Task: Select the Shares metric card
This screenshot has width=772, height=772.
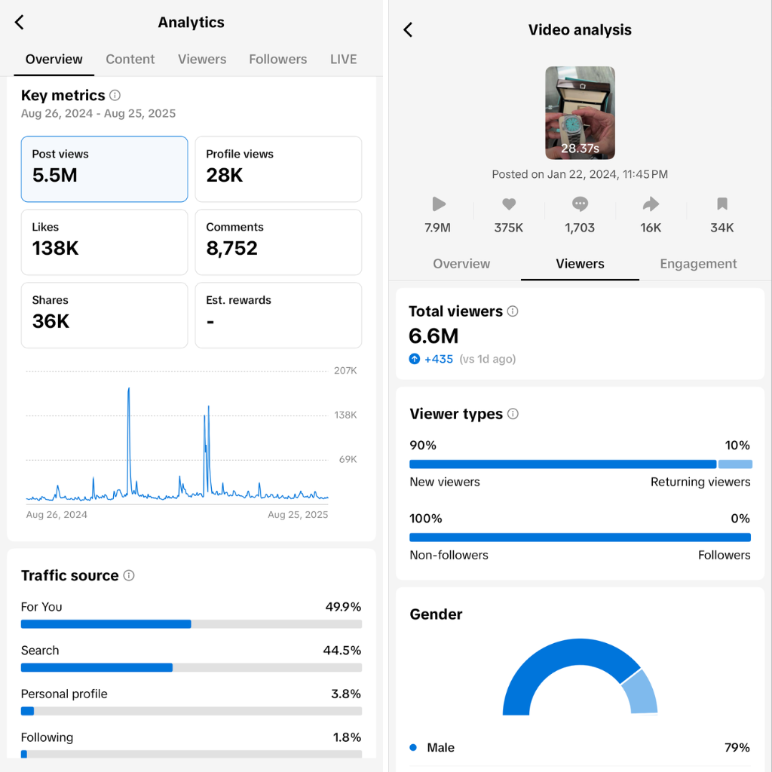Action: pos(104,315)
